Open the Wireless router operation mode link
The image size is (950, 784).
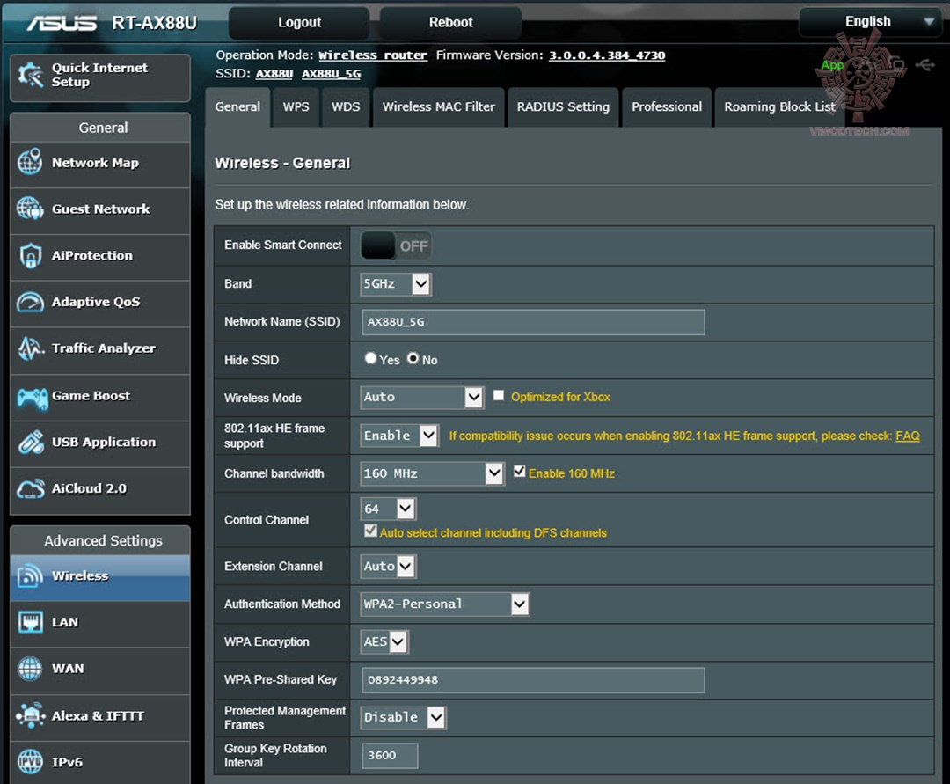(x=373, y=55)
